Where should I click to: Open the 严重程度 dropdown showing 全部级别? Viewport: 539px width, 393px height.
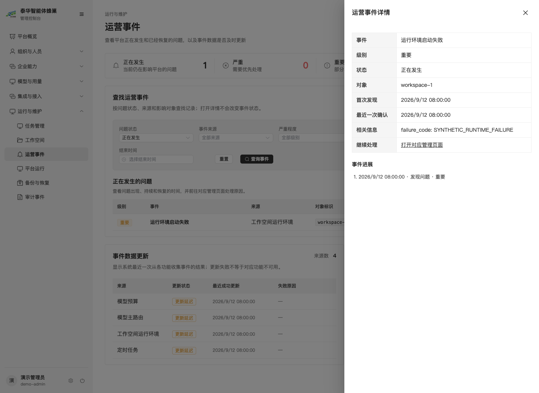[x=311, y=138]
